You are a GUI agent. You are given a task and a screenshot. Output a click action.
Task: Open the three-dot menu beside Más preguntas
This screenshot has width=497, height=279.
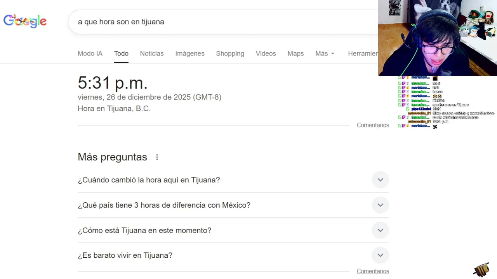point(157,157)
